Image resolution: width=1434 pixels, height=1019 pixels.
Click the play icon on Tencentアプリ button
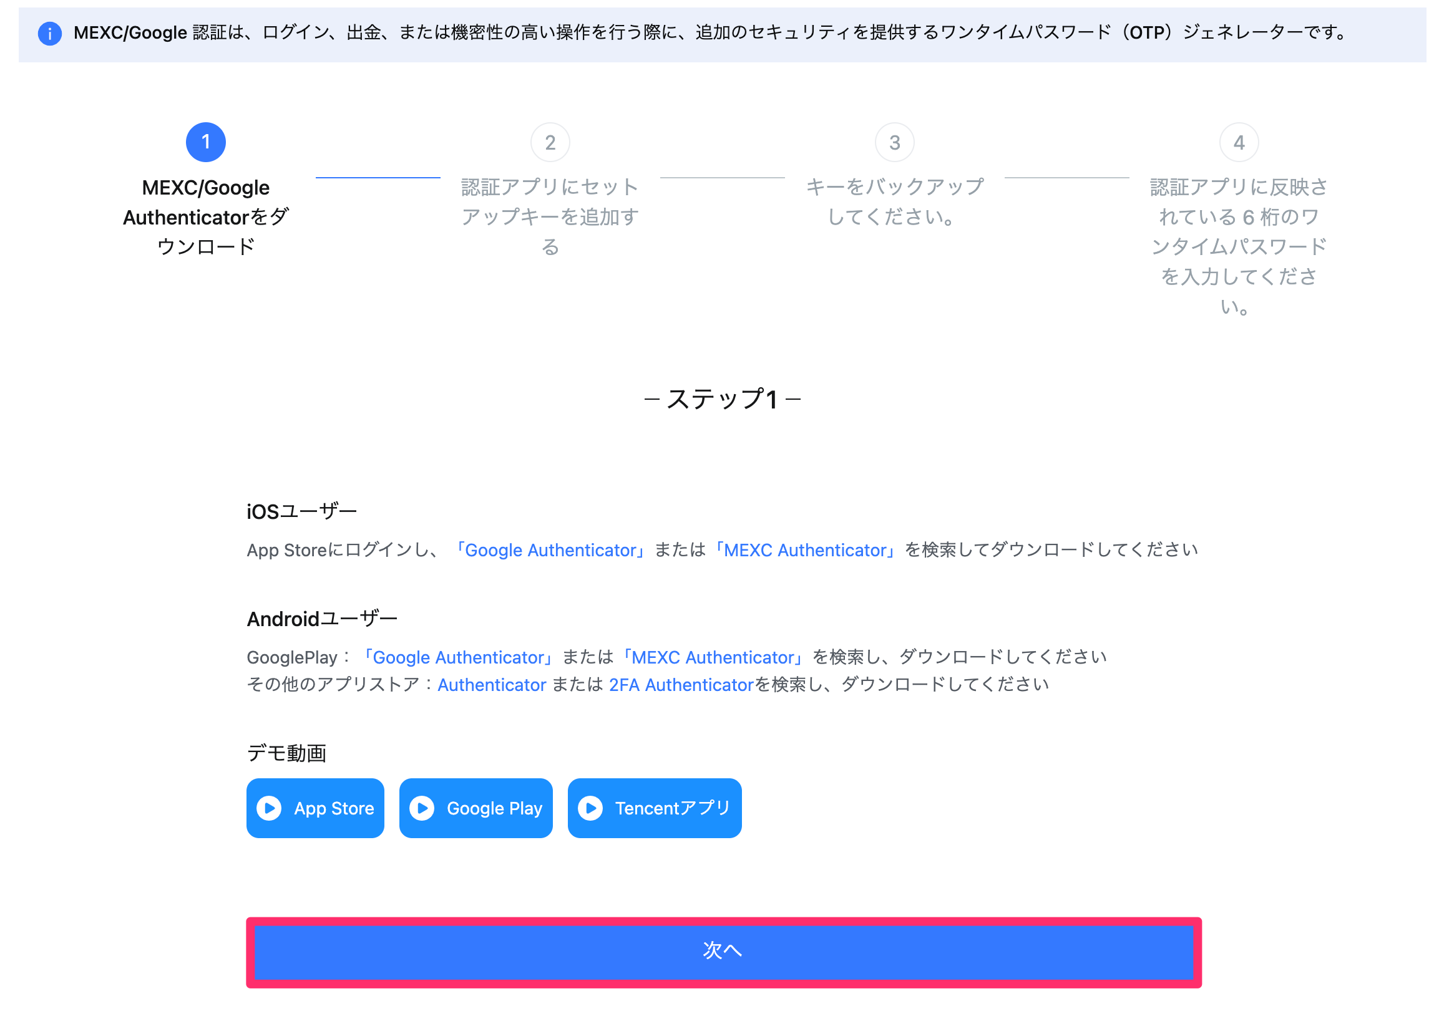pyautogui.click(x=591, y=808)
